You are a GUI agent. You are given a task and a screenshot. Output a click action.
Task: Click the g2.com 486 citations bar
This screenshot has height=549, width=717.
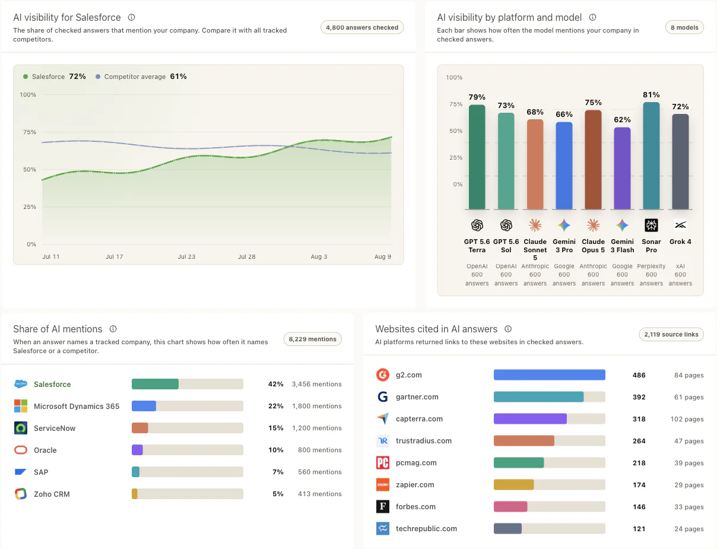click(550, 375)
